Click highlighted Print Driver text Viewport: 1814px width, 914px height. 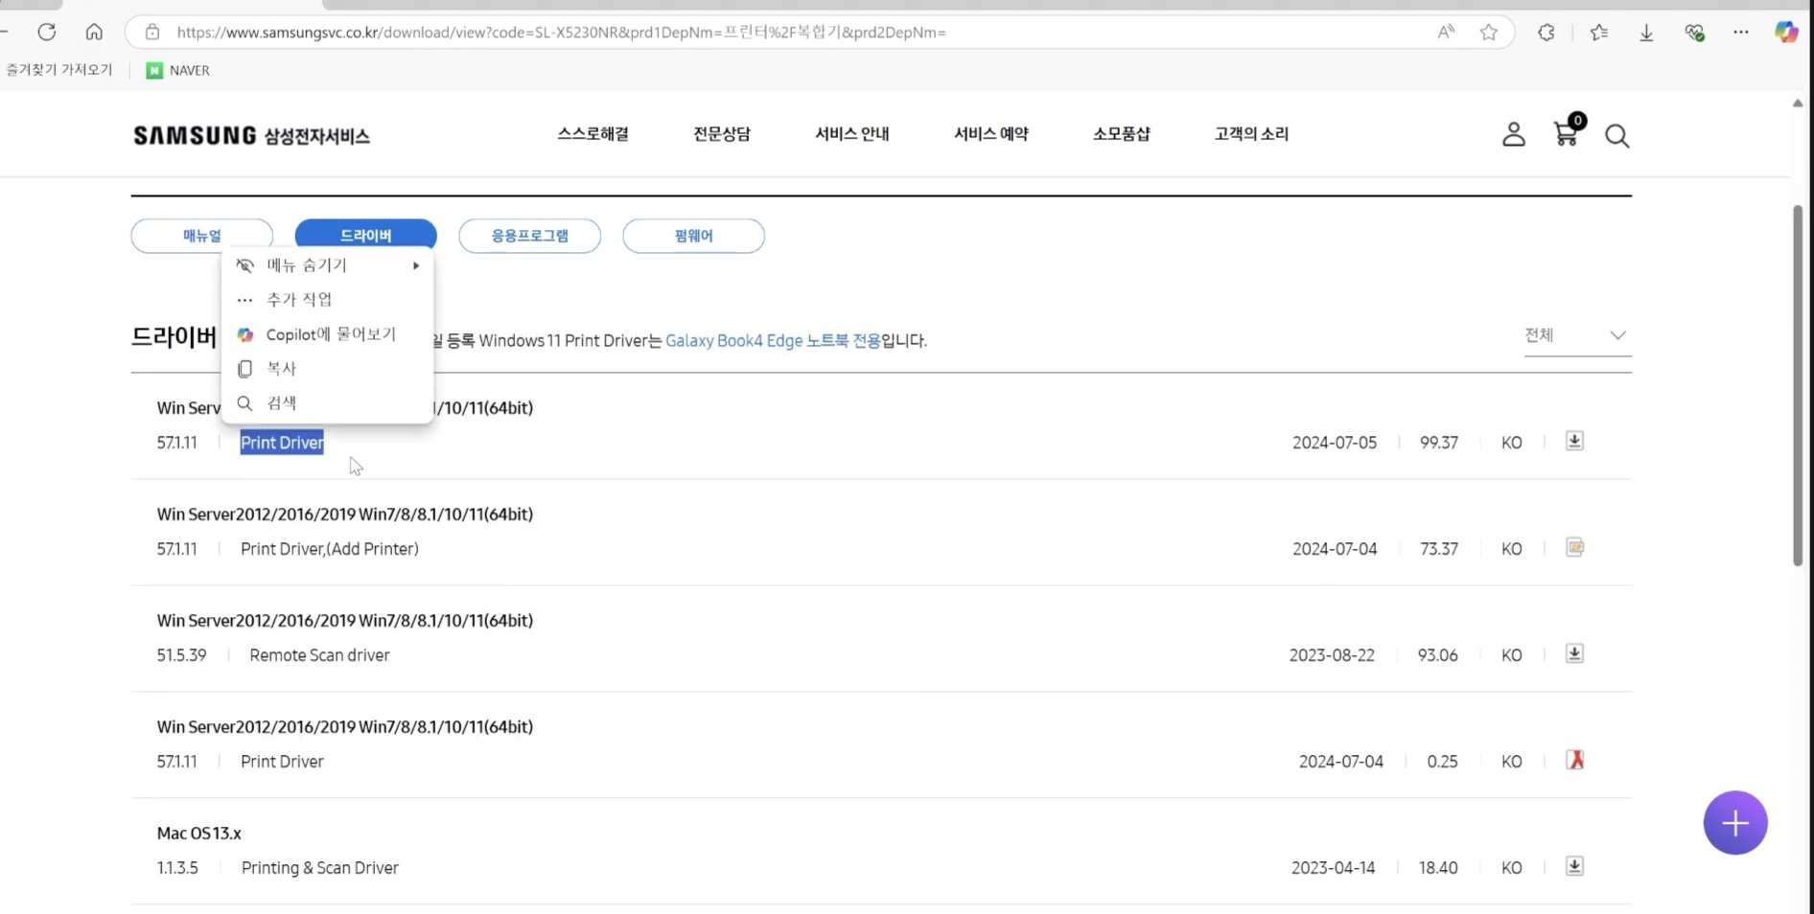(282, 443)
